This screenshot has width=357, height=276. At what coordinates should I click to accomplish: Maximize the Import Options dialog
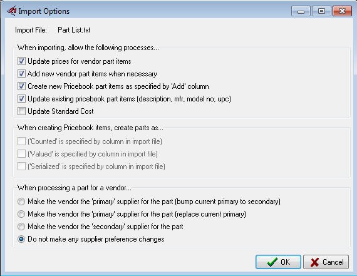pyautogui.click(x=321, y=11)
